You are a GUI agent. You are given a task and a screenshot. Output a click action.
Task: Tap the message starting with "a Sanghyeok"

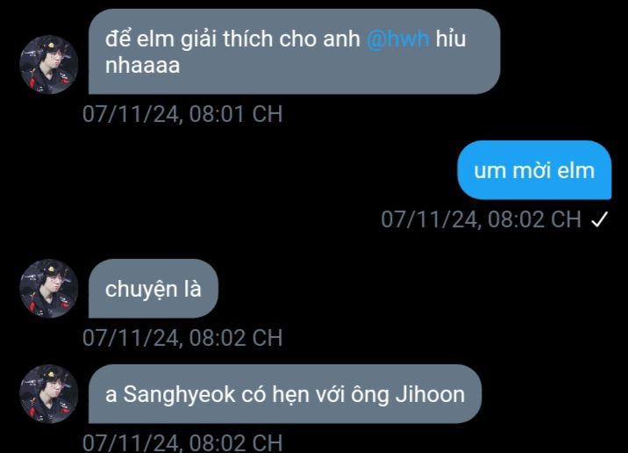coord(285,393)
